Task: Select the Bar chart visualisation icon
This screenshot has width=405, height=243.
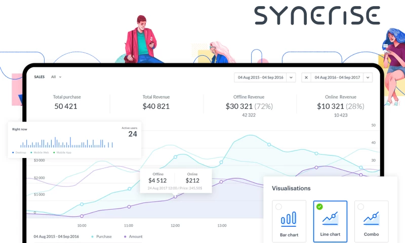Action: tap(289, 219)
